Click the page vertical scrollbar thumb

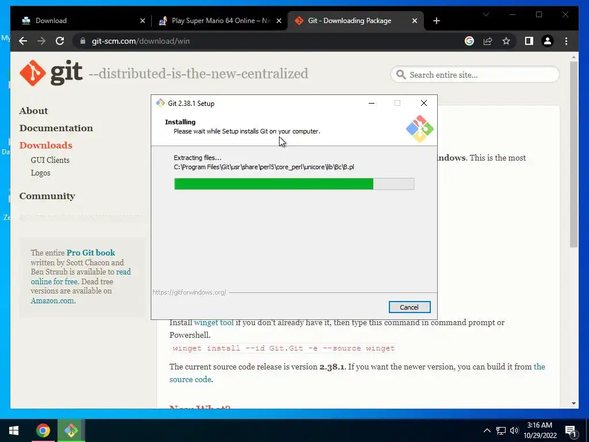573,154
